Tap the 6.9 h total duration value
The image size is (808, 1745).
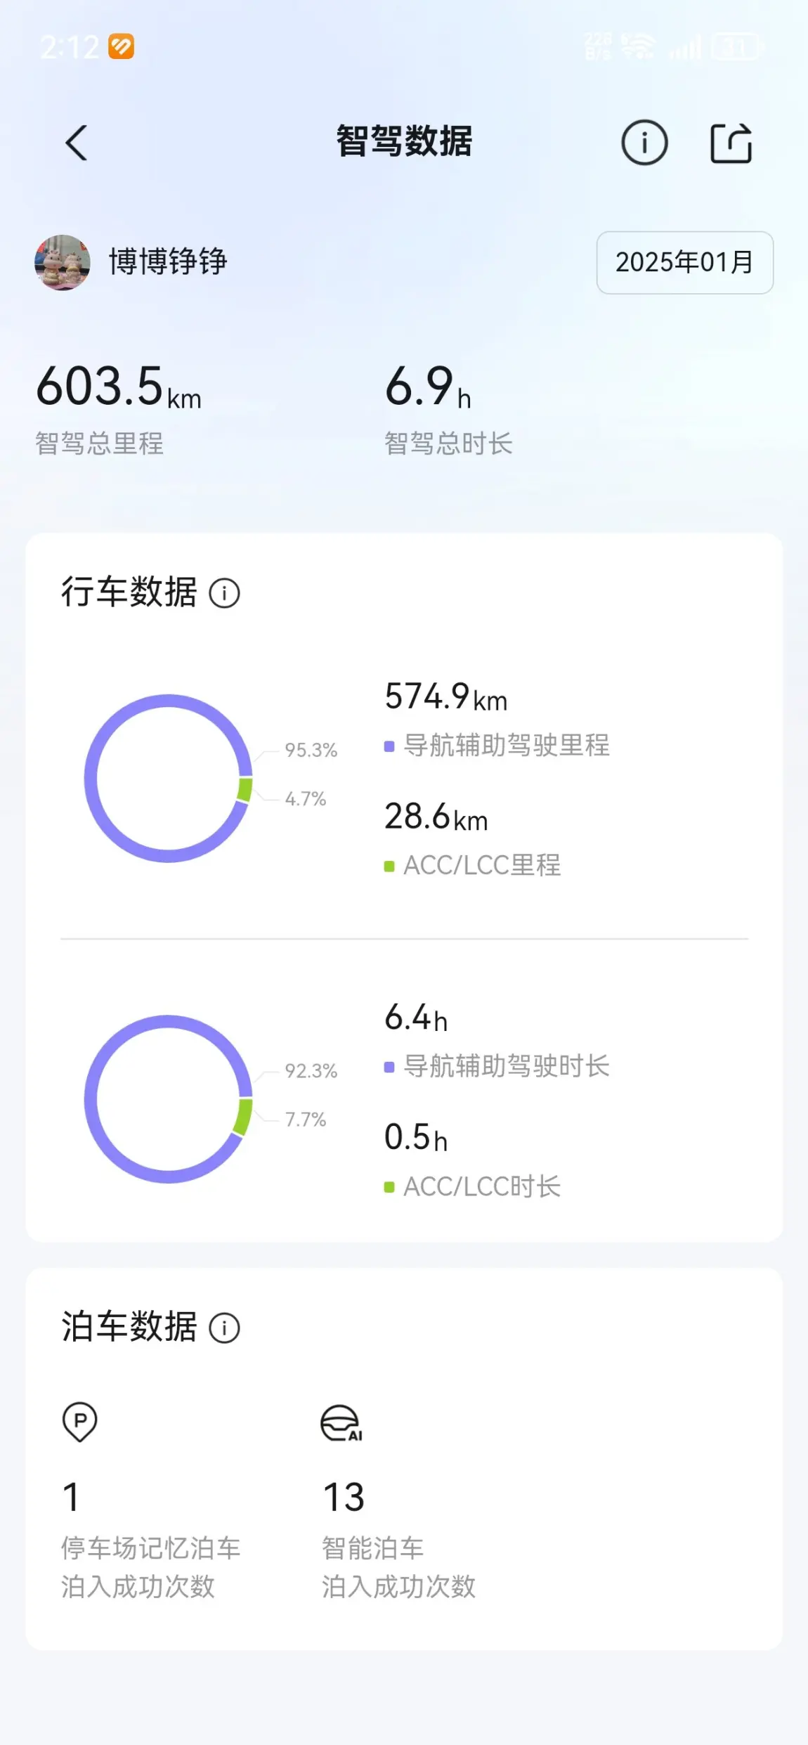point(428,387)
